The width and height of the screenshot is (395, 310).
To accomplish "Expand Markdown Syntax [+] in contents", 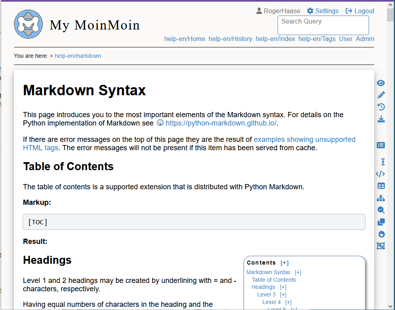I will (298, 273).
